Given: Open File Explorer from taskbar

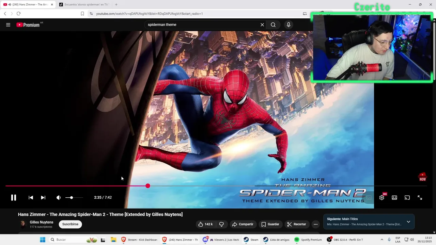Looking at the screenshot, I should coord(113,240).
